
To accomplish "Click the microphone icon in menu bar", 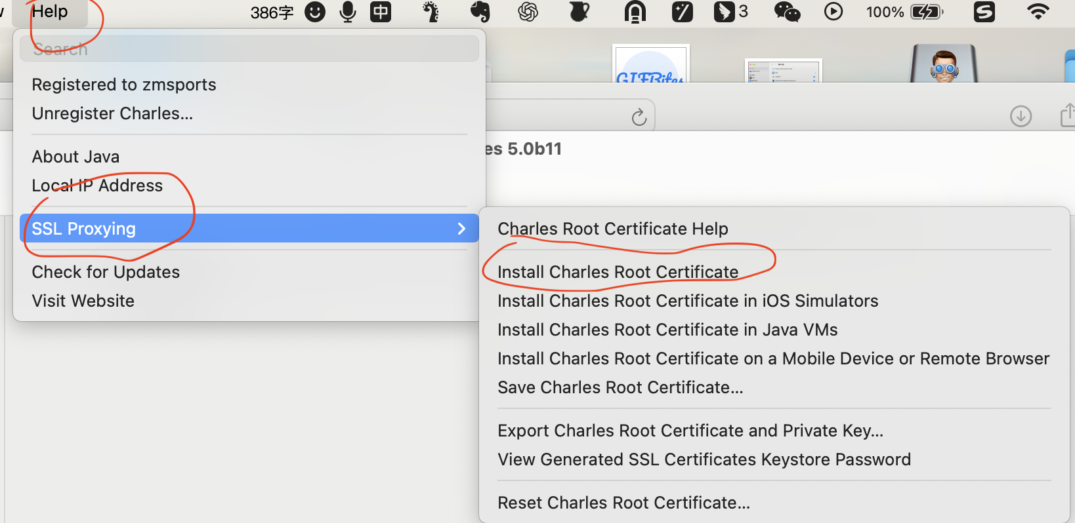I will 348,12.
